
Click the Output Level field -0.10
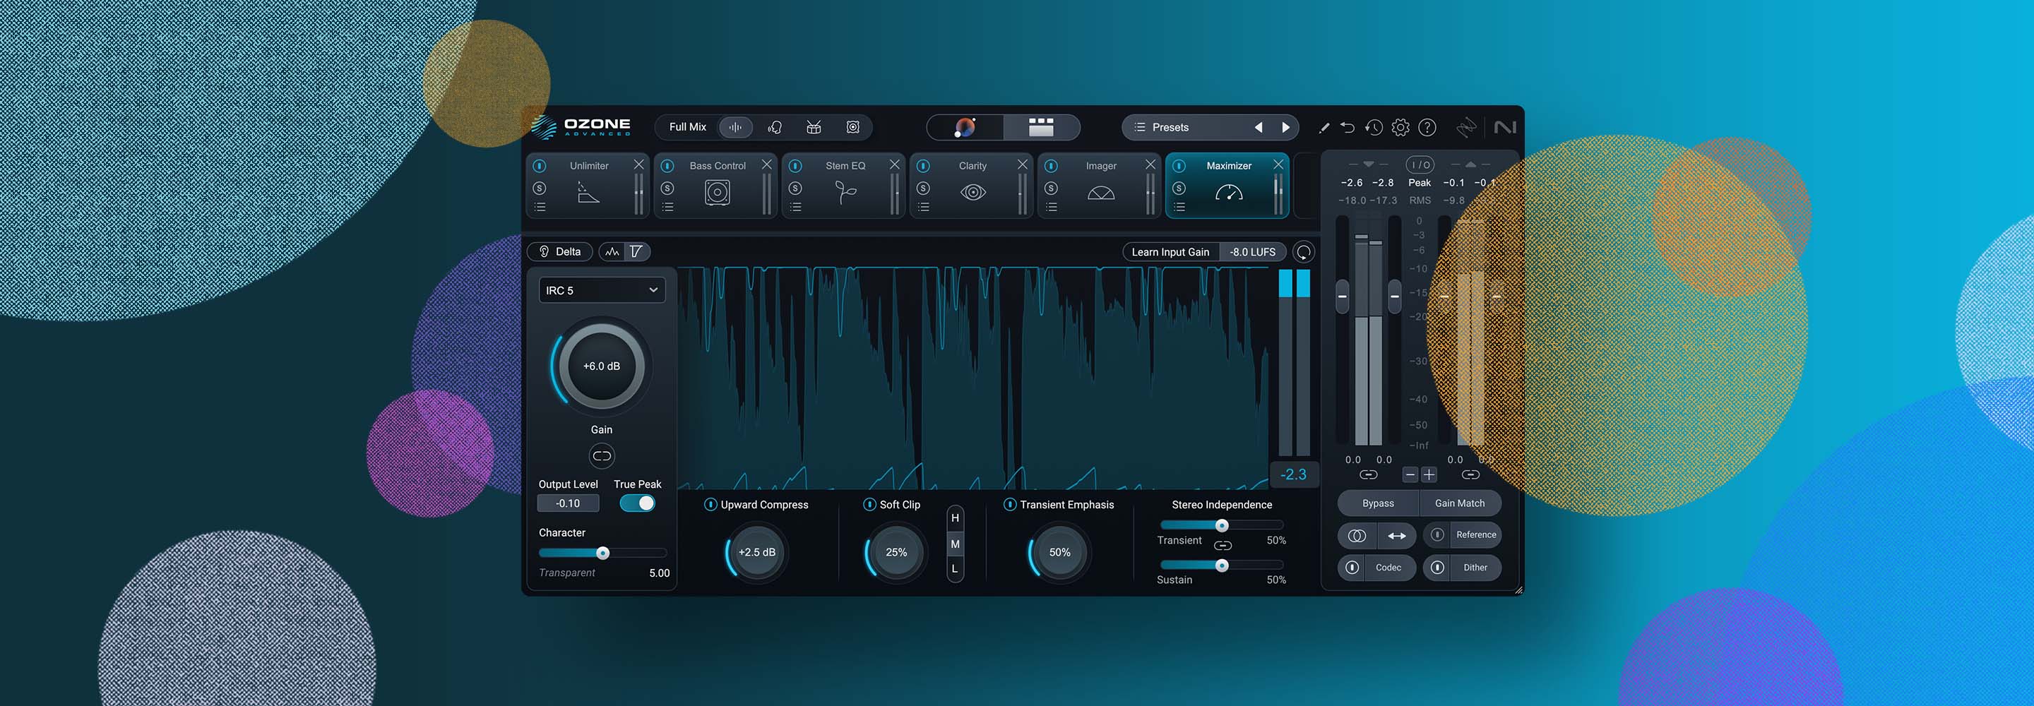pos(568,503)
